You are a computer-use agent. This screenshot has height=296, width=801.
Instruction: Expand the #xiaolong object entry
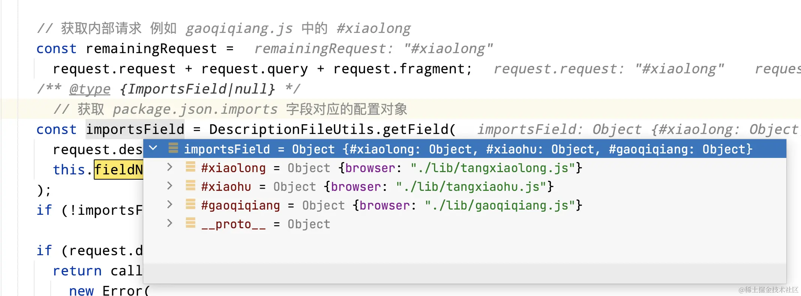point(170,167)
